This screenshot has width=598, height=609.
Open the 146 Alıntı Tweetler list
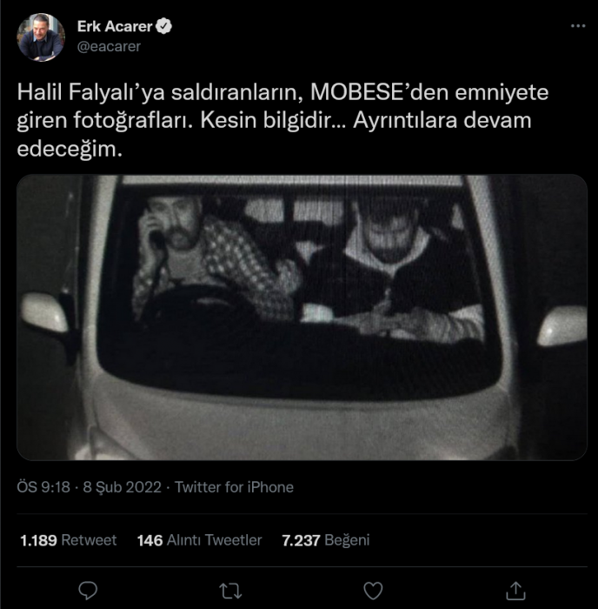coord(199,540)
